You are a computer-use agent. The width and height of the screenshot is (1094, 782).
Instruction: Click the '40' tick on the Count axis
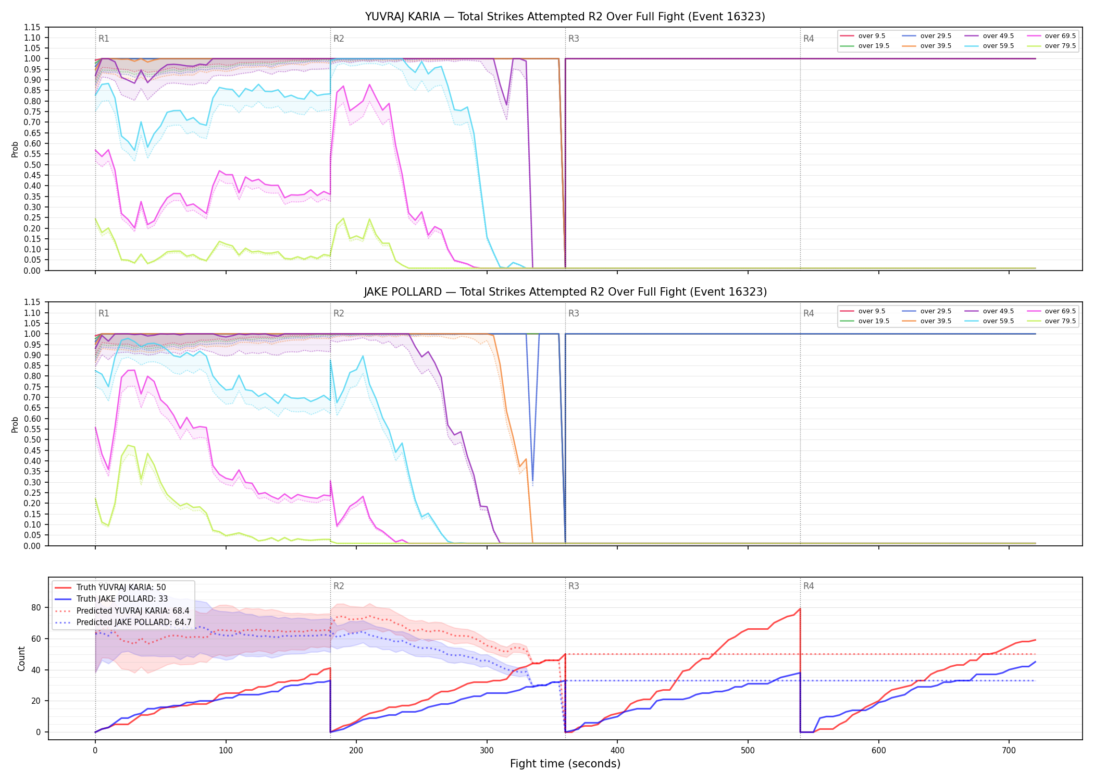pos(36,670)
